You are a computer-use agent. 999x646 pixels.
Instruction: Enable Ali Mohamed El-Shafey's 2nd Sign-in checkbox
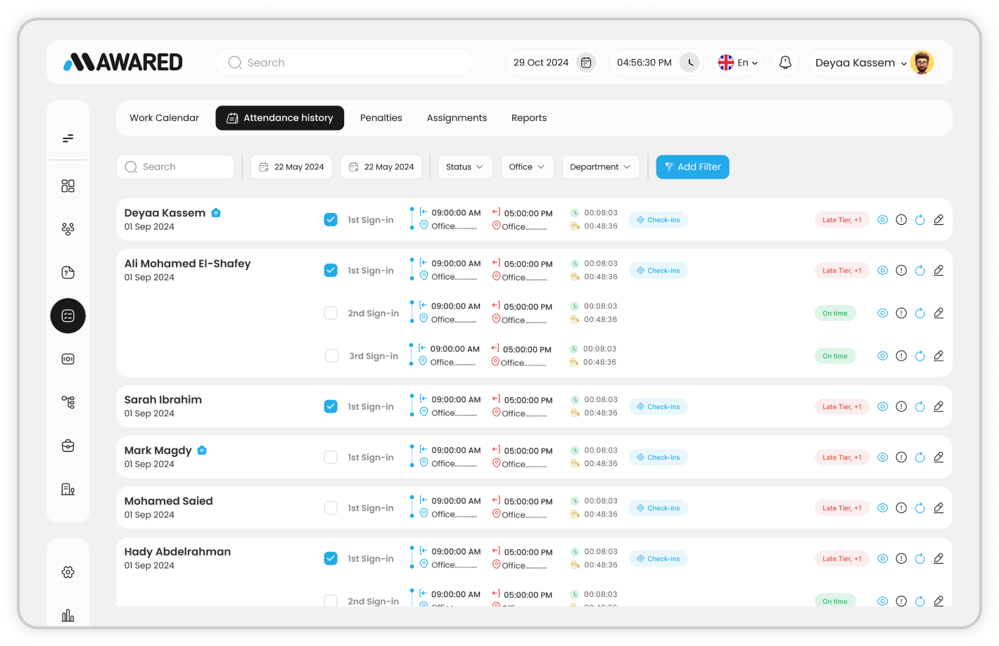331,313
